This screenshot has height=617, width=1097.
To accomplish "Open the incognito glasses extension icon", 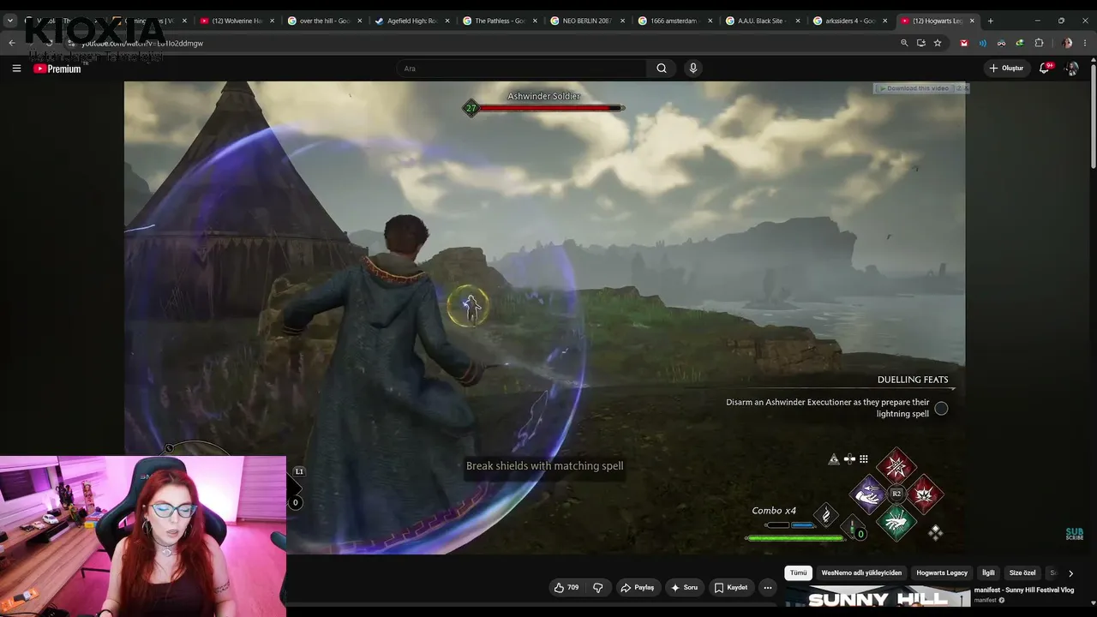I will (1001, 43).
